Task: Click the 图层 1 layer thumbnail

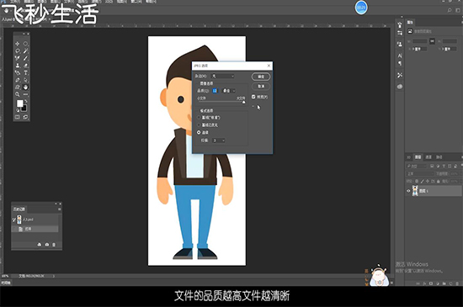Action: tap(415, 191)
